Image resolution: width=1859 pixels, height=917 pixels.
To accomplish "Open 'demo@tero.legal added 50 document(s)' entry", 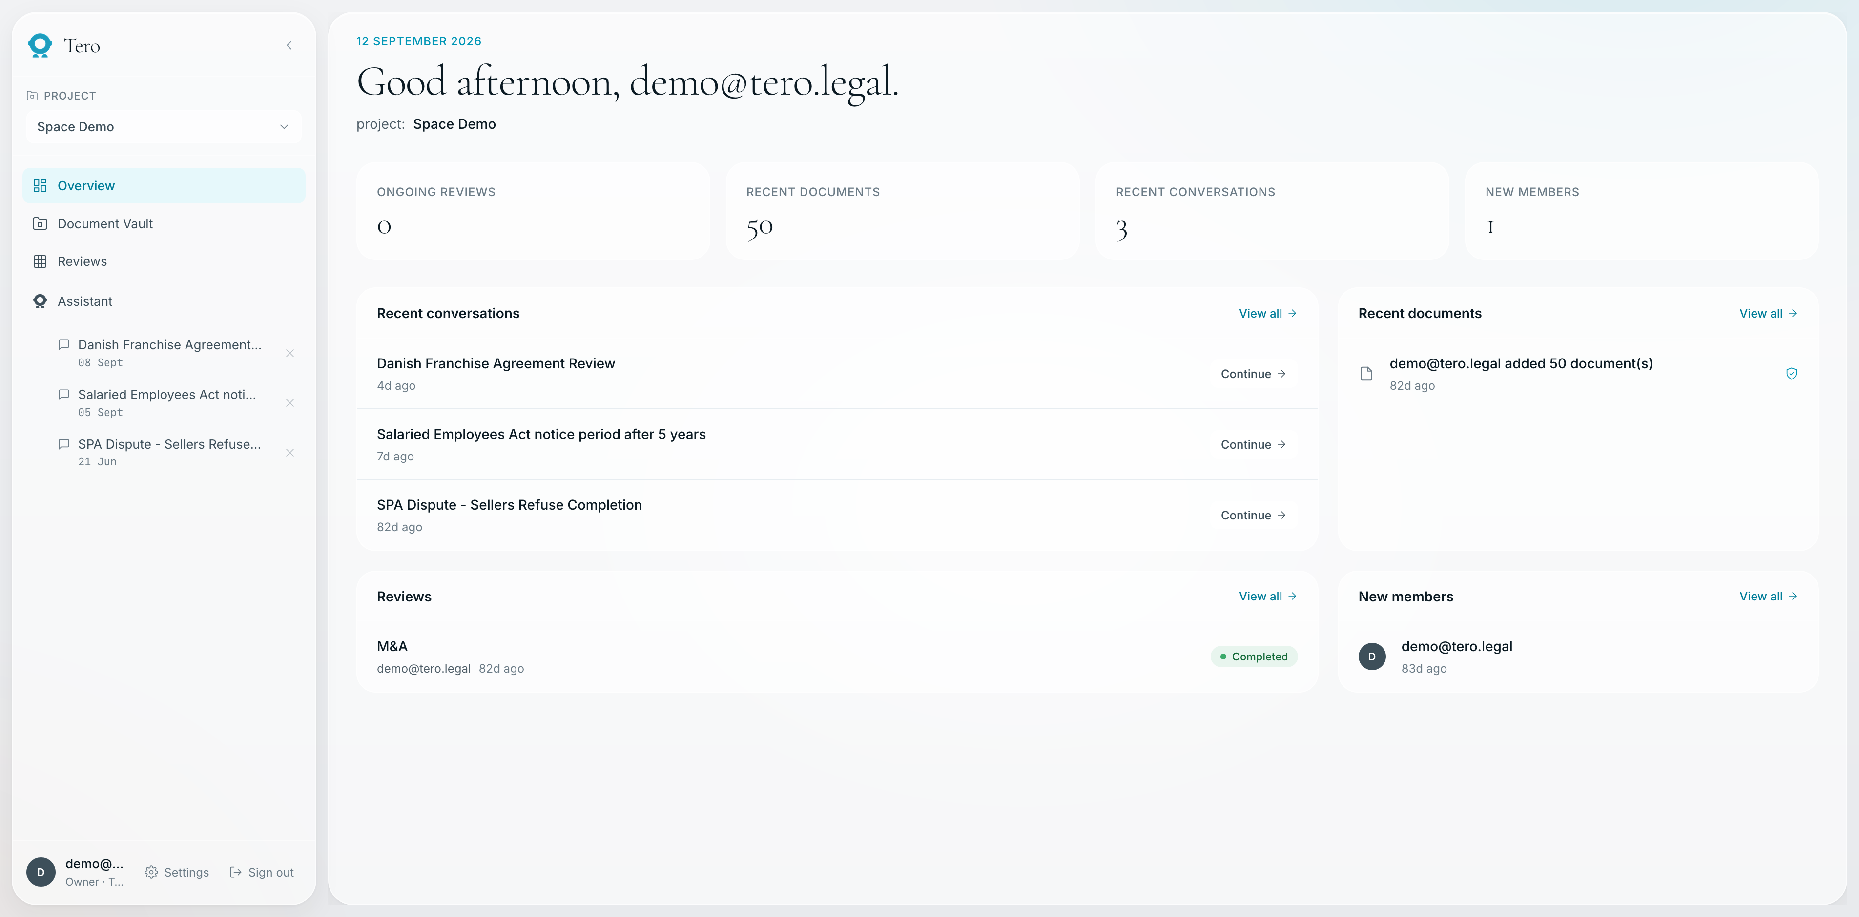I will (x=1577, y=374).
